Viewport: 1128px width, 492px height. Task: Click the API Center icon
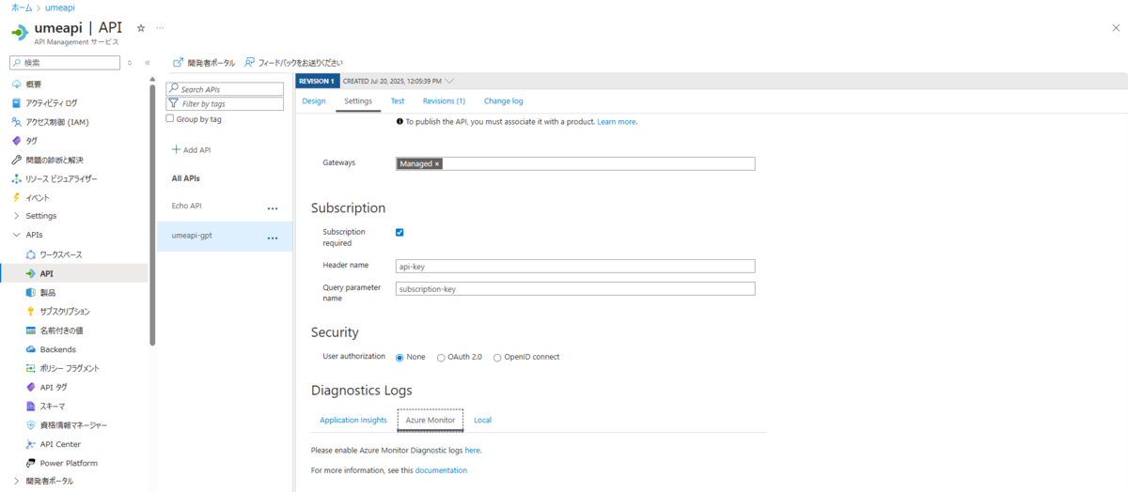click(31, 444)
